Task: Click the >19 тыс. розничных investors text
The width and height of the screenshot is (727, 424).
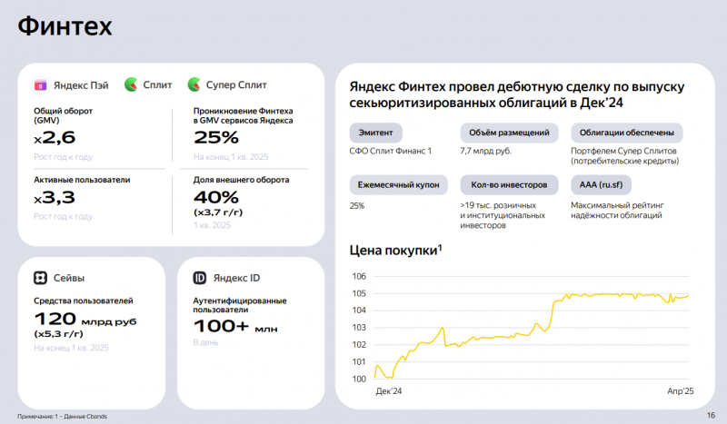Action: point(503,215)
